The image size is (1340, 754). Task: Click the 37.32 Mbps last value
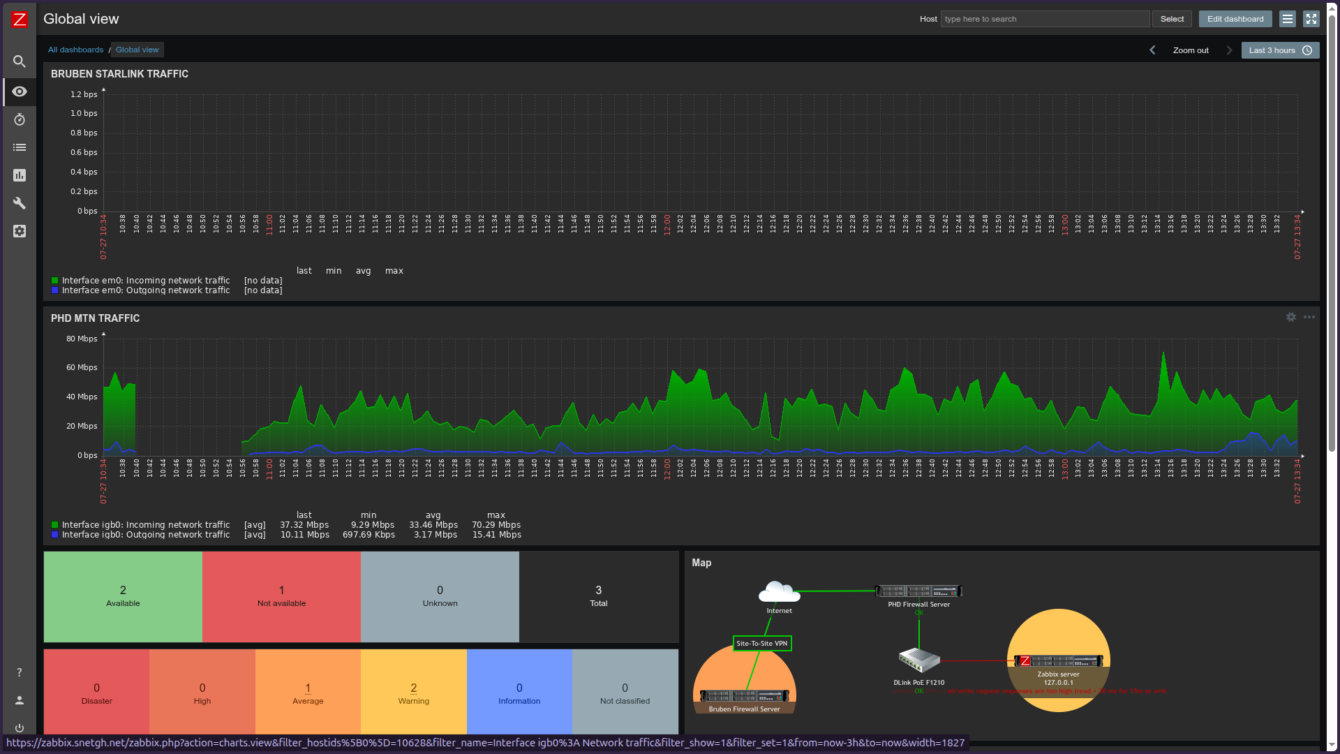(x=304, y=525)
